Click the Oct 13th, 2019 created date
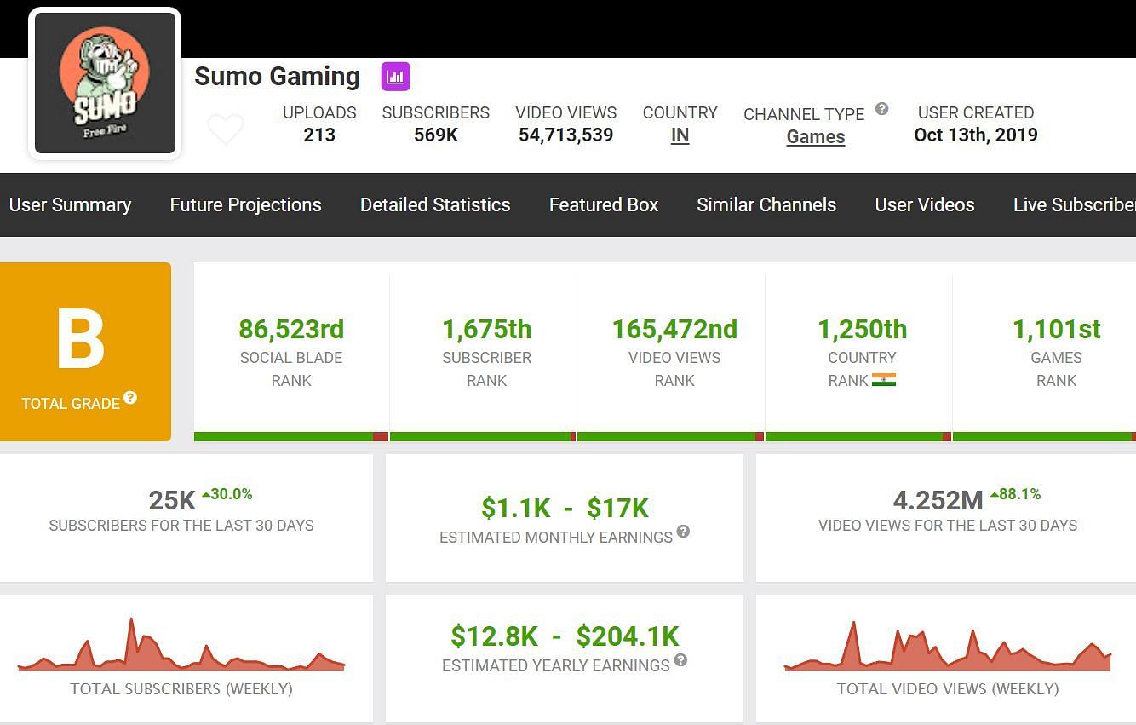This screenshot has height=725, width=1136. [x=976, y=135]
